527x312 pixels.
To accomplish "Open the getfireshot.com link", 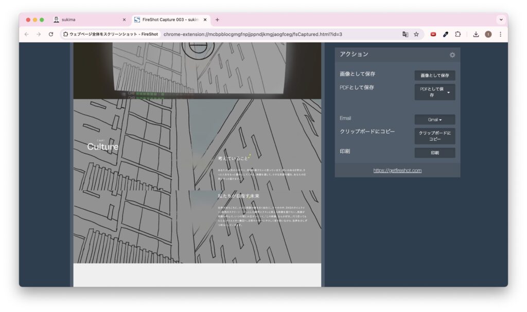I will (397, 170).
